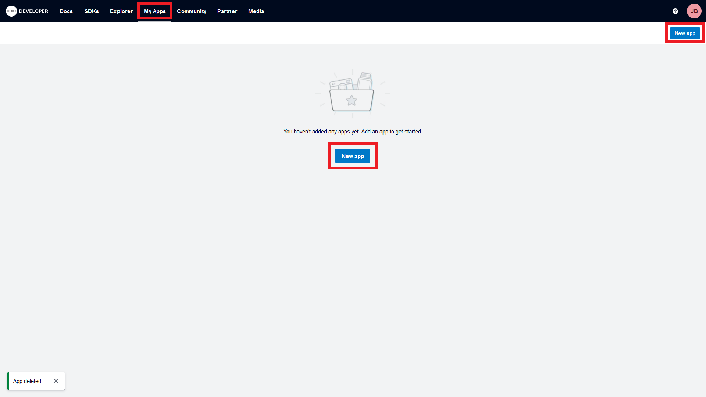Open the JB user avatar menu
This screenshot has height=397, width=706.
tap(694, 11)
